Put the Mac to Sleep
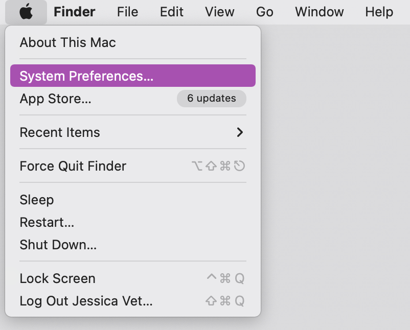This screenshot has width=410, height=330. 133,200
